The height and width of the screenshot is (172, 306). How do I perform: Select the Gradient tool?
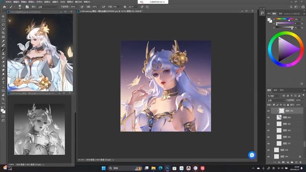click(x=3, y=66)
